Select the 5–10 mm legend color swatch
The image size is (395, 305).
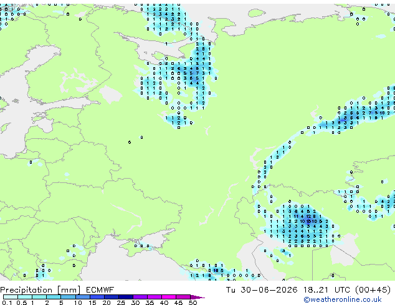pyautogui.click(x=68, y=297)
